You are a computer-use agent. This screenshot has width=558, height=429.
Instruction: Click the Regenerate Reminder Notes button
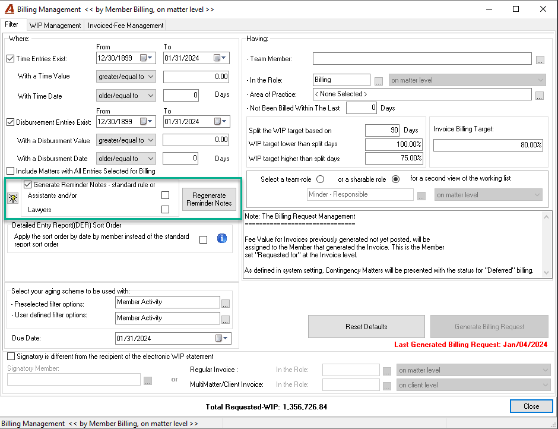[x=209, y=199]
